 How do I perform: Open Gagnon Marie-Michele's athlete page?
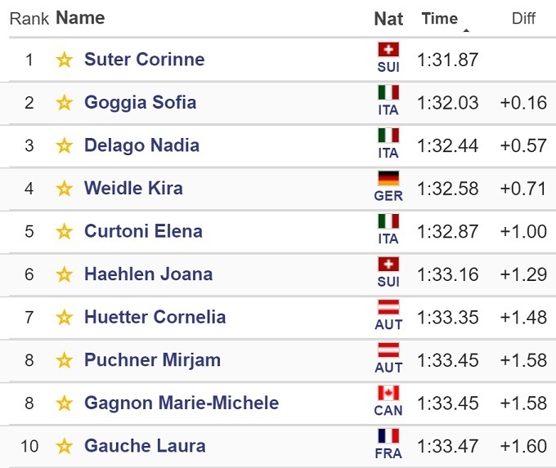point(182,403)
